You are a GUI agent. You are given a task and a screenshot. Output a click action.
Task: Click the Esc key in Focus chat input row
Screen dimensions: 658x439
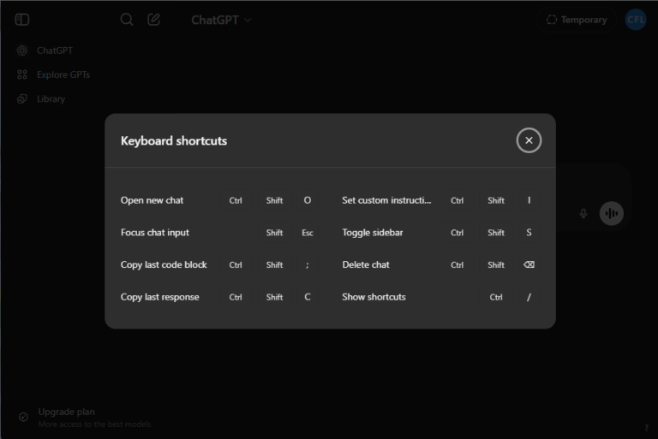tap(308, 233)
